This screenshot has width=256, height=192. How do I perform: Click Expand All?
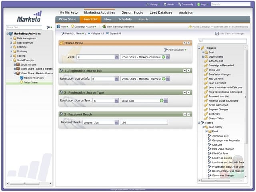pos(114,34)
